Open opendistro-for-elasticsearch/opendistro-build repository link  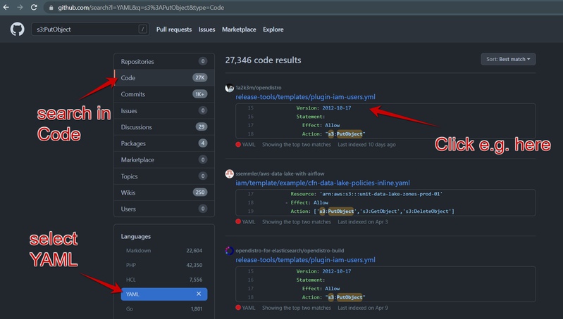click(x=290, y=251)
